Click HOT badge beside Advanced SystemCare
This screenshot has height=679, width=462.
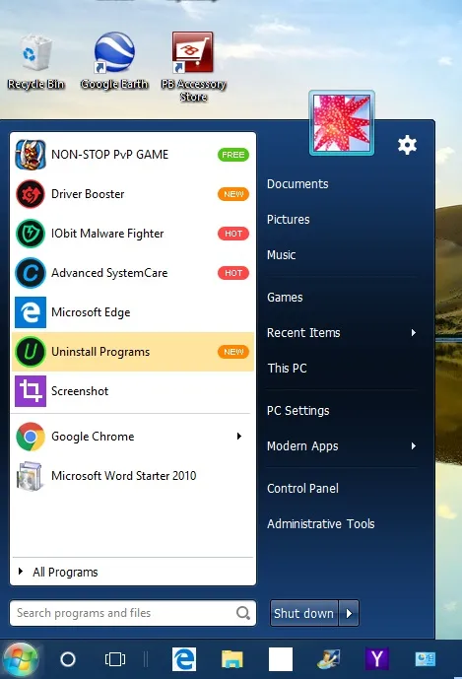(x=233, y=273)
